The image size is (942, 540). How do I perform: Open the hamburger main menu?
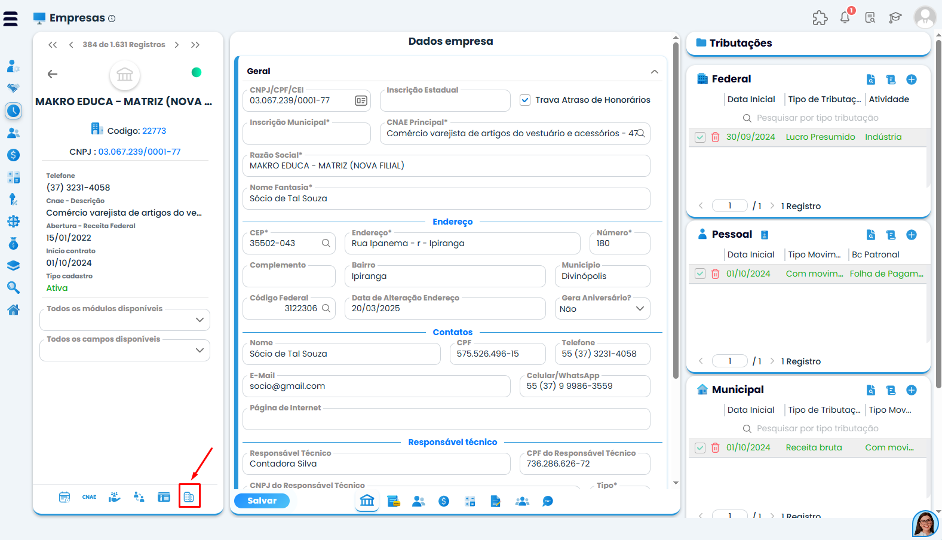tap(10, 19)
